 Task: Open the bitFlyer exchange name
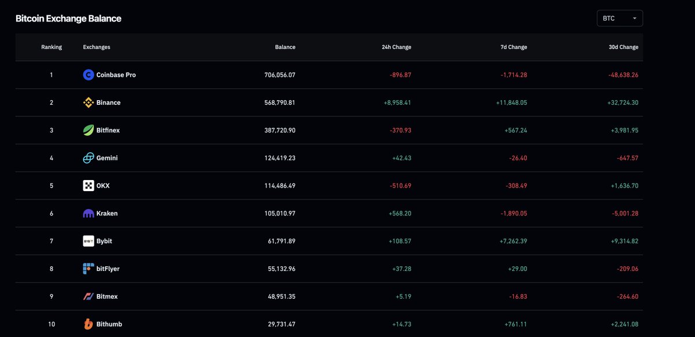[108, 269]
